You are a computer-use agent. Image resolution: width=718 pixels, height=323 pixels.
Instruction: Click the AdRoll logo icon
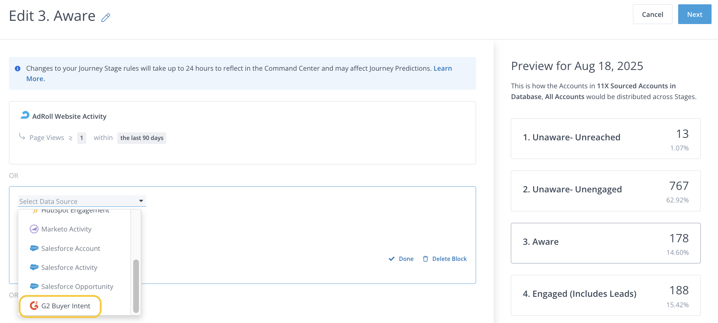25,115
